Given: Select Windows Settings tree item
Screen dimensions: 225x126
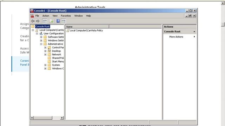Looking at the screenshot, I should pyautogui.click(x=56, y=41).
